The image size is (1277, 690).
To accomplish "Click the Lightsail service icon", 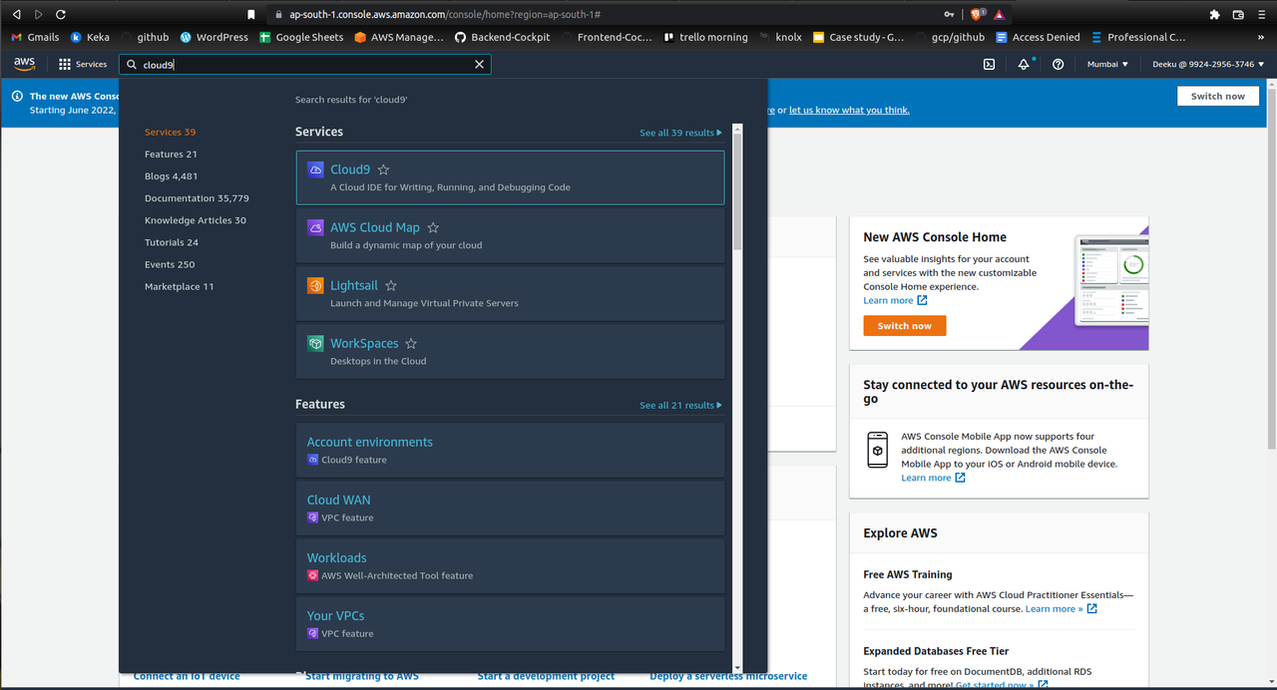I will [x=315, y=285].
